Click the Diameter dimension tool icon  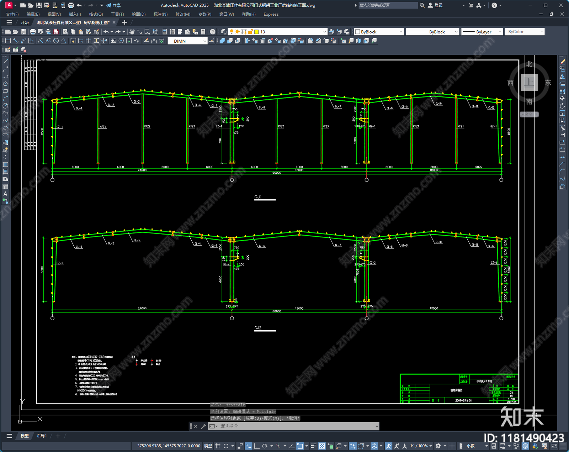click(x=56, y=41)
